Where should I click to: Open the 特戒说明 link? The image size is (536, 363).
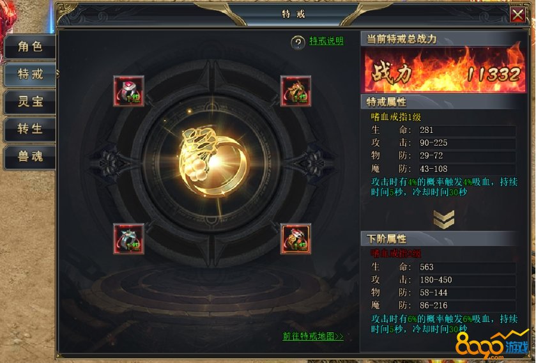tap(326, 41)
